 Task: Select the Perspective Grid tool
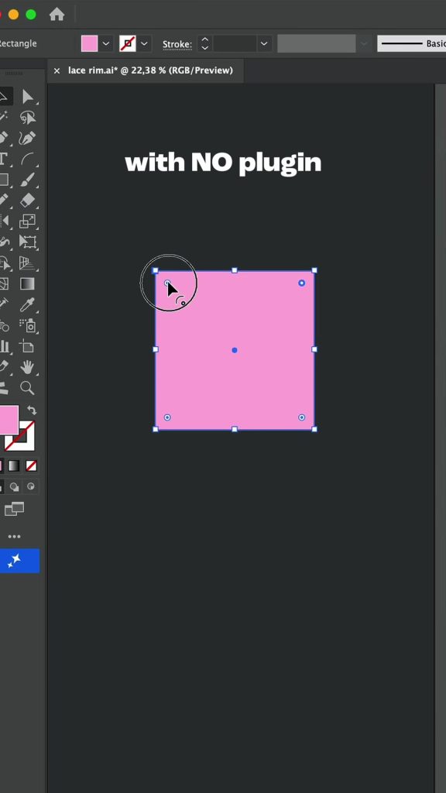pyautogui.click(x=27, y=263)
